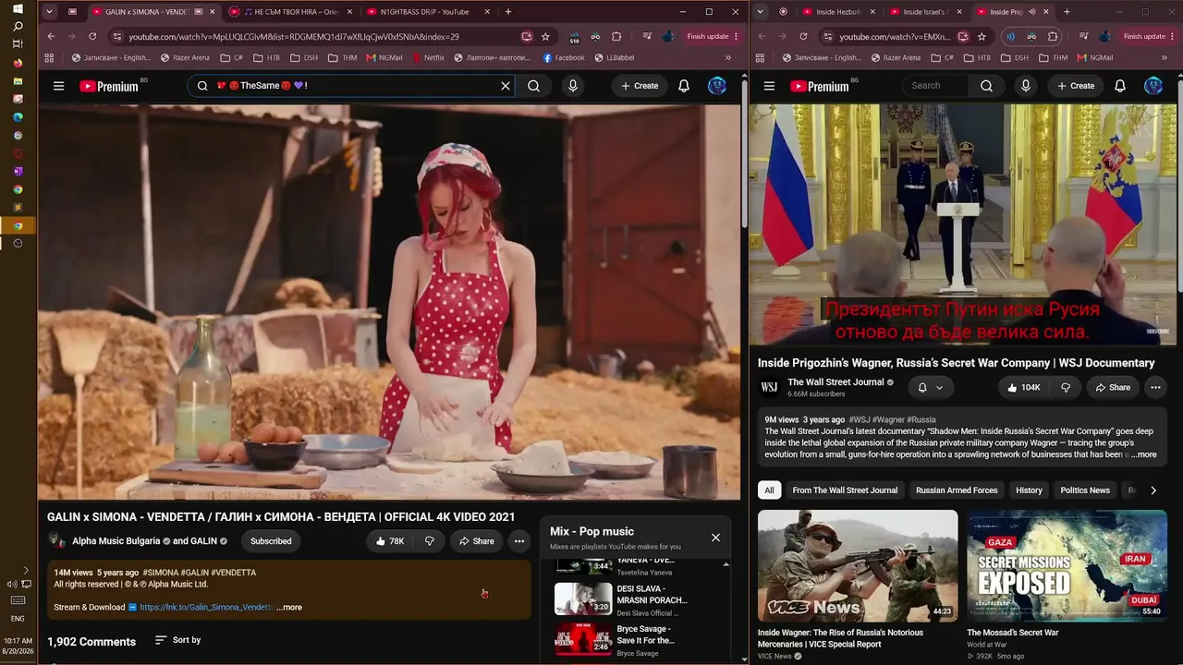
Task: Bookmark the left page with star icon
Action: tap(545, 37)
